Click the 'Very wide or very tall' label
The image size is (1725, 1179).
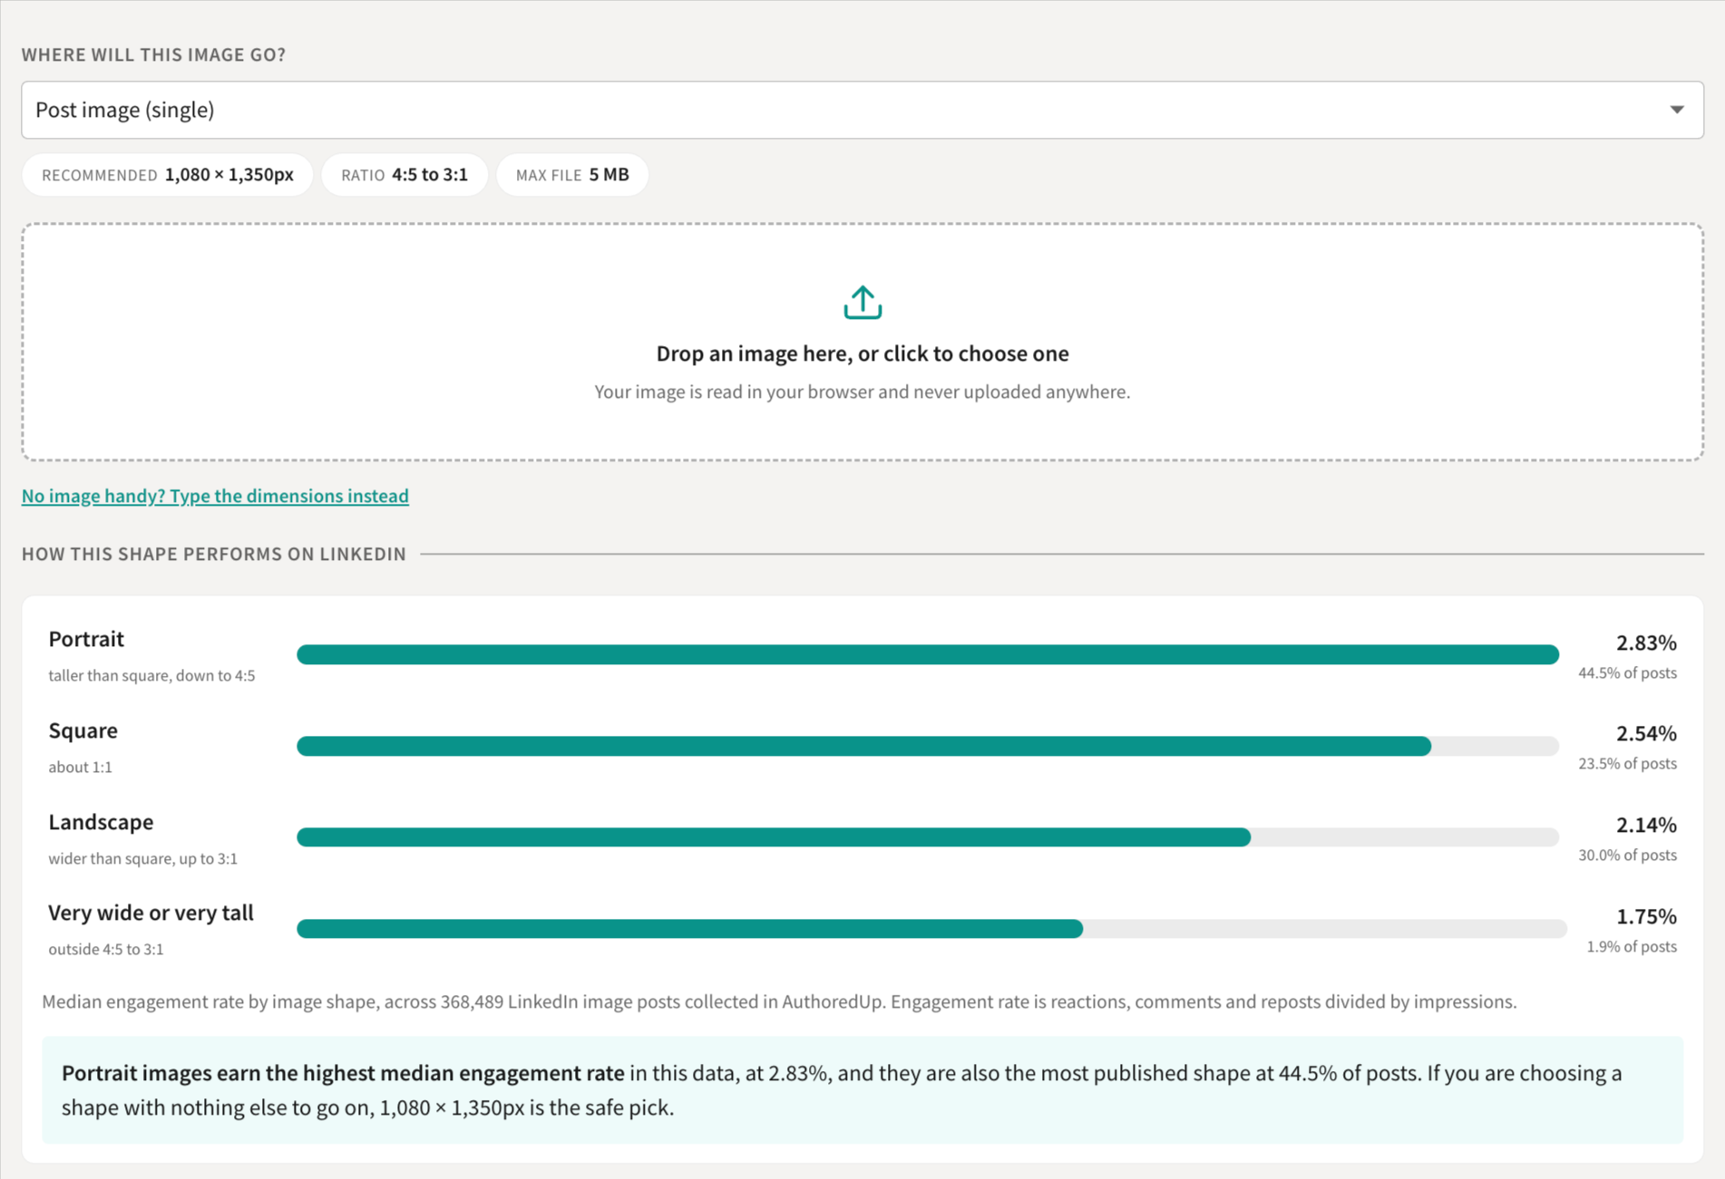coord(151,913)
